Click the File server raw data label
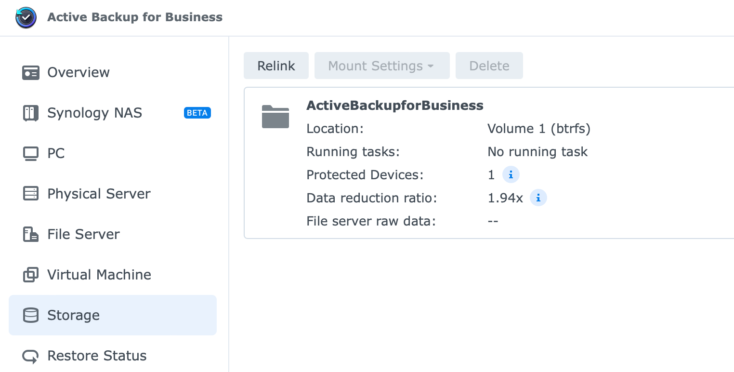Screen dimensions: 734x372 (x=371, y=222)
